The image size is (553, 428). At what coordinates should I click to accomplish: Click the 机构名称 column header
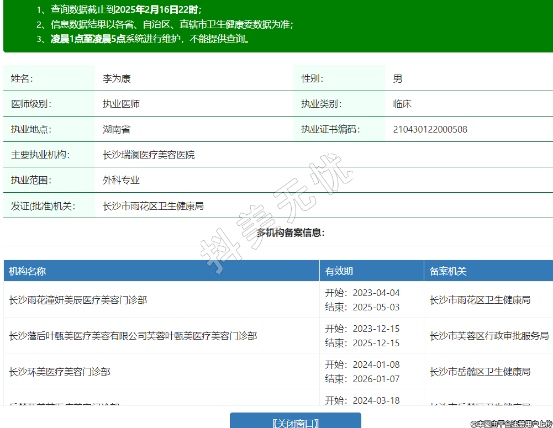click(x=28, y=271)
